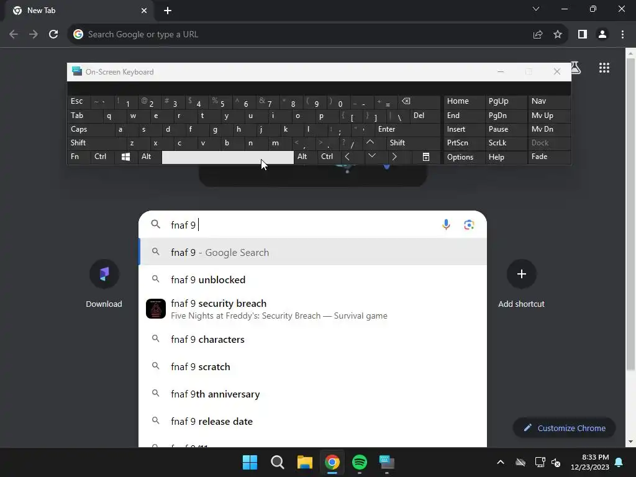636x477 pixels.
Task: Open Google apps grid icon
Action: [604, 68]
